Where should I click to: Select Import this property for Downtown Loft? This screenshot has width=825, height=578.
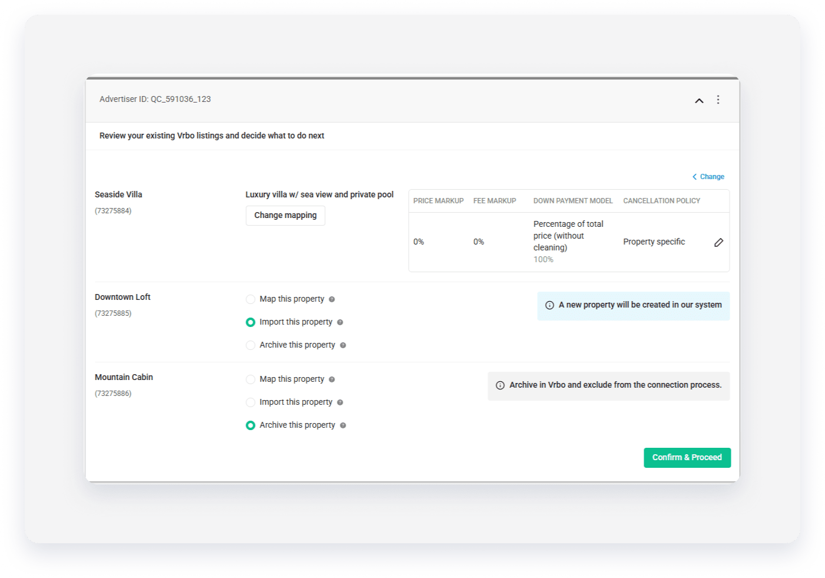coord(250,322)
